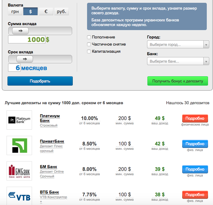Select the грн currency option
Screen dimensions: 213x205
(x=15, y=11)
